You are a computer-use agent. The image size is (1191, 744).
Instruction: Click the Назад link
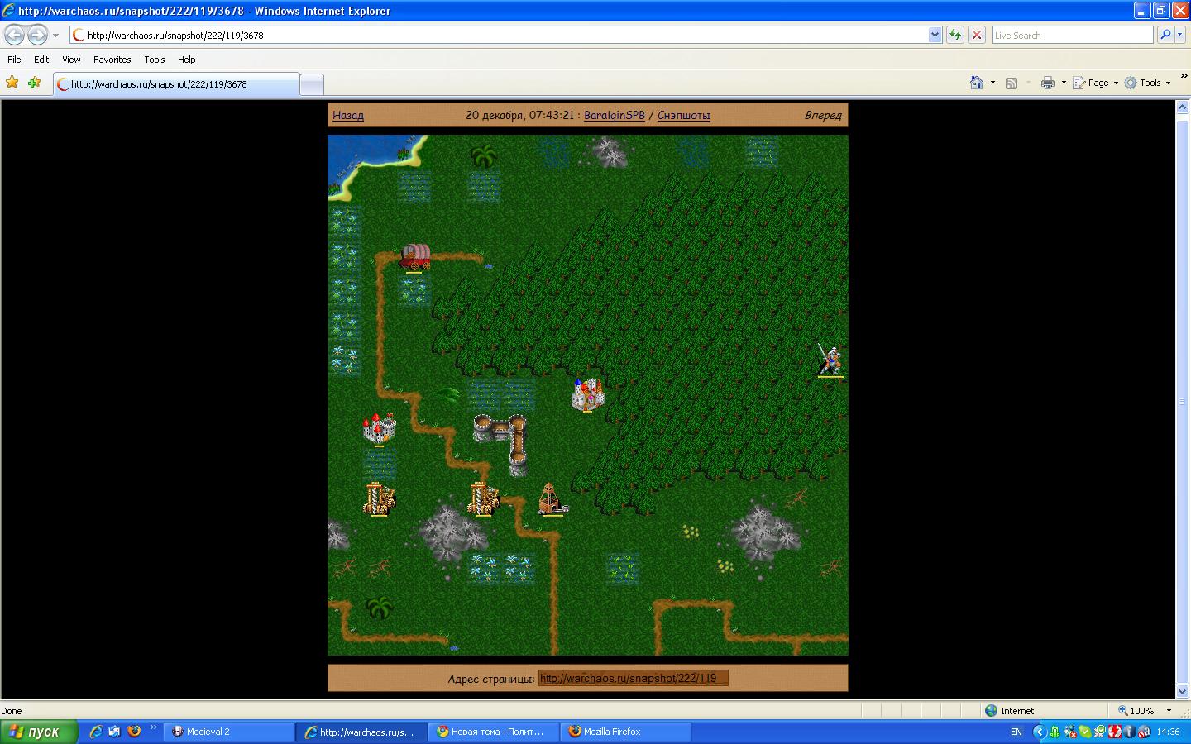click(348, 116)
